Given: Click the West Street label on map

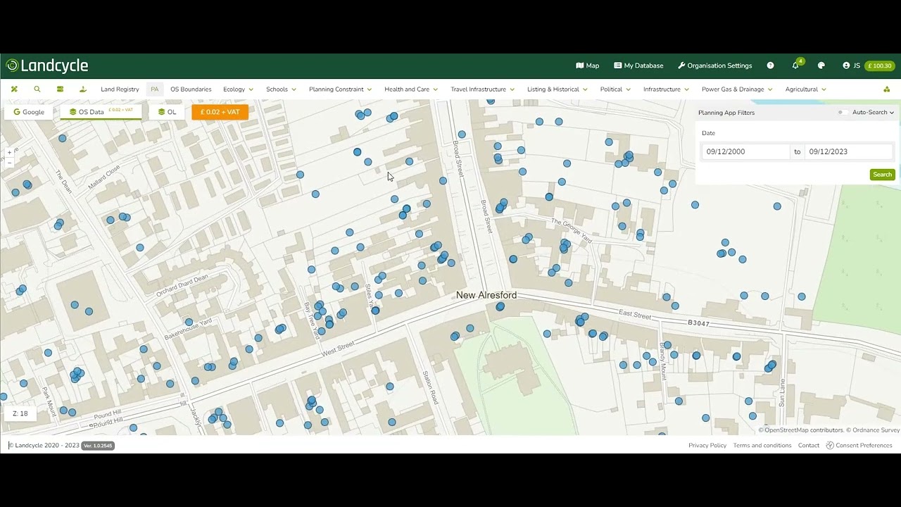Looking at the screenshot, I should pos(339,349).
